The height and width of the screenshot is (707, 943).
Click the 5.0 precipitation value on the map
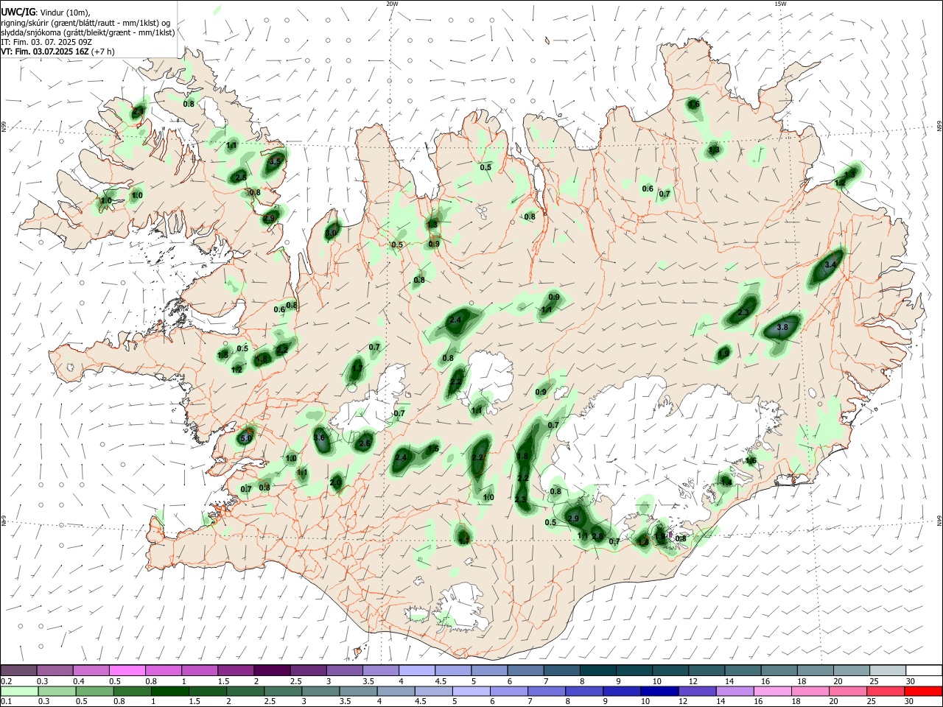click(x=246, y=438)
